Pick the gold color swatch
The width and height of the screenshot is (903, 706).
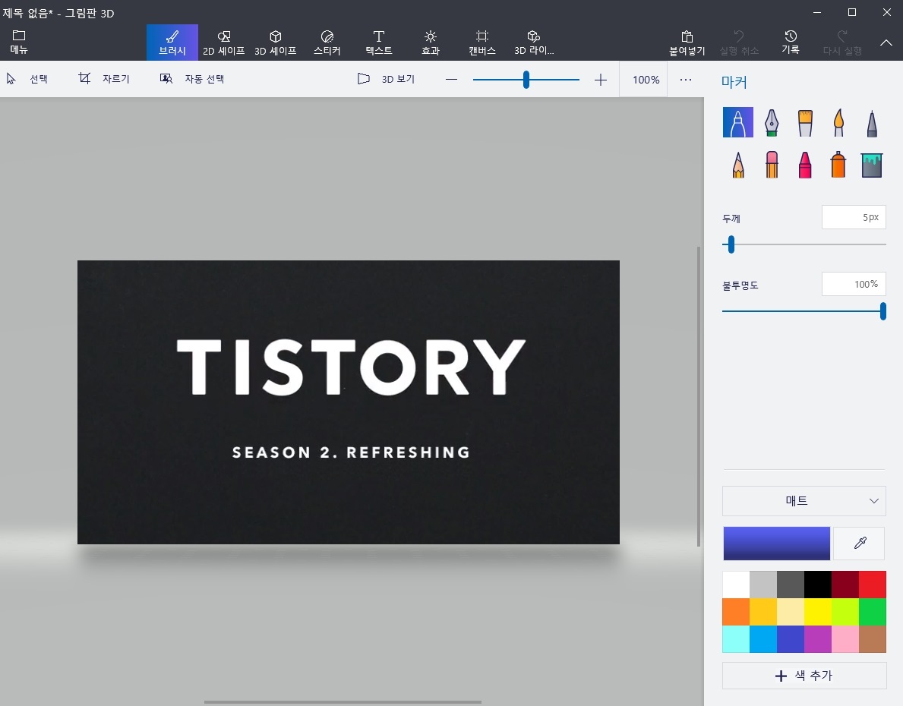(763, 612)
